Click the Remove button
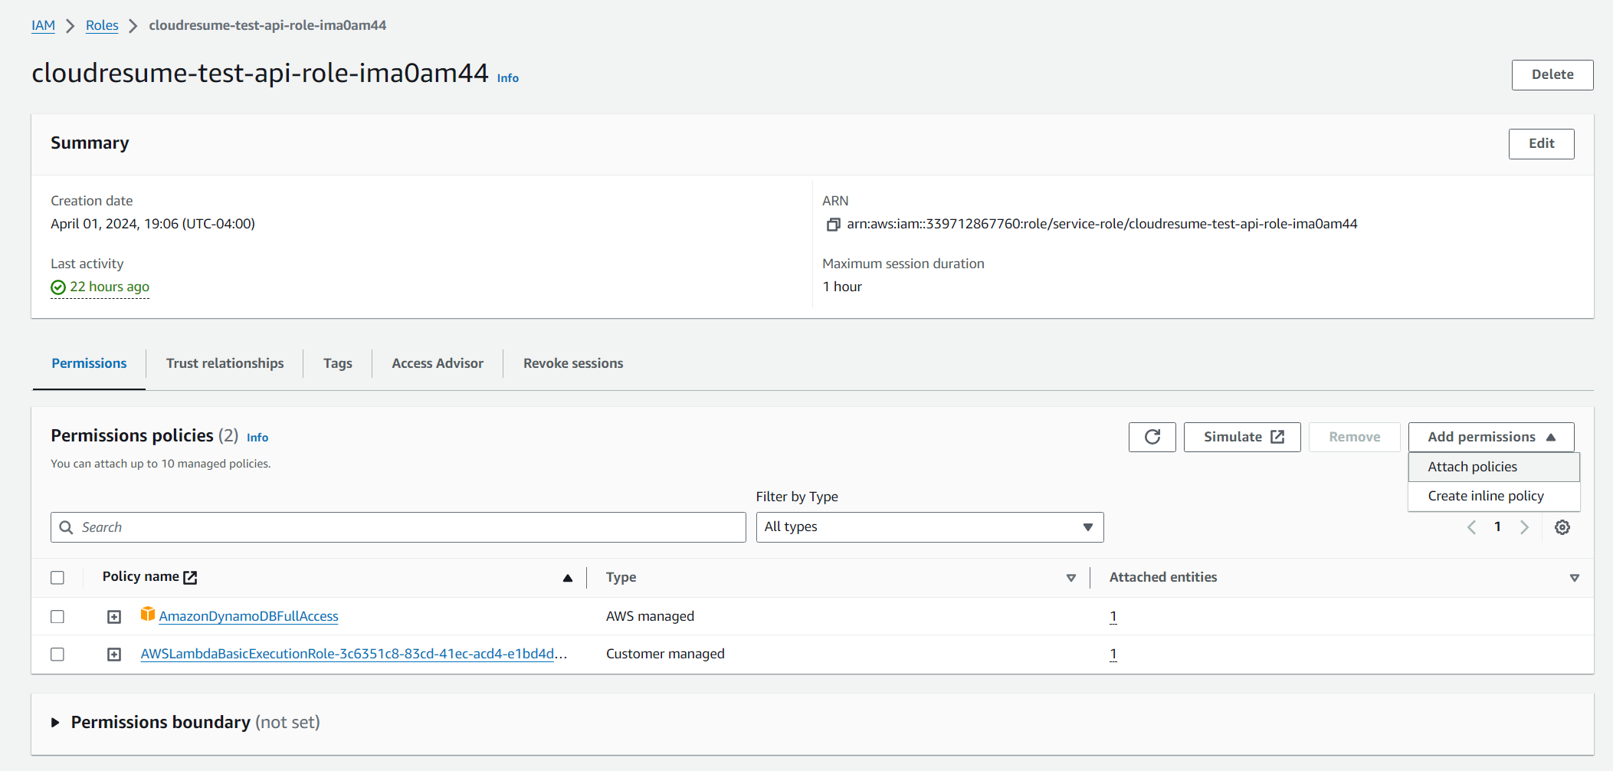 point(1354,437)
